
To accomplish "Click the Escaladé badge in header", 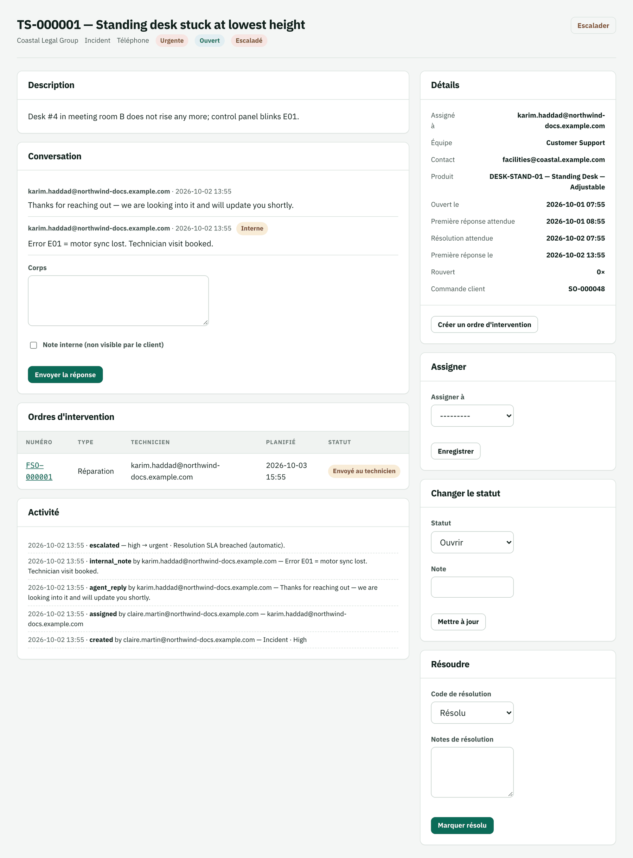I will click(x=249, y=40).
